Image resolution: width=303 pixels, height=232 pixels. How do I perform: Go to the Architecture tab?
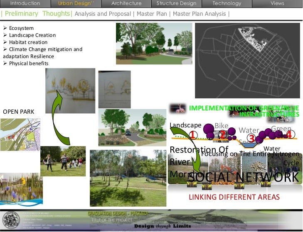[126, 3]
